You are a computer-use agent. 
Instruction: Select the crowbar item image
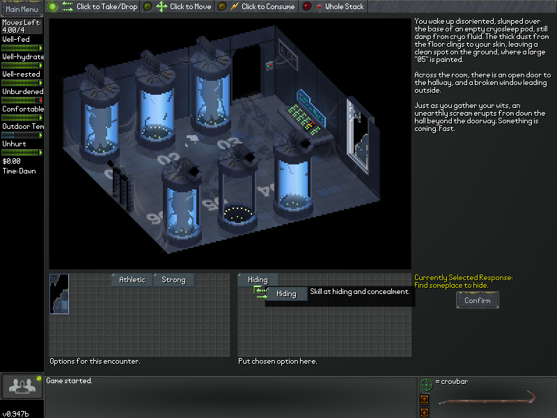pyautogui.click(x=489, y=401)
